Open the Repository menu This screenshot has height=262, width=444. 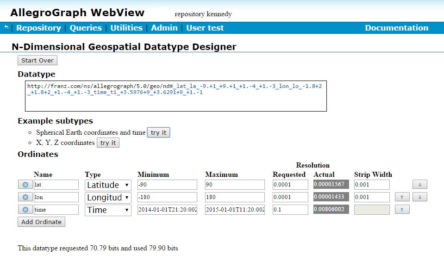pyautogui.click(x=38, y=28)
